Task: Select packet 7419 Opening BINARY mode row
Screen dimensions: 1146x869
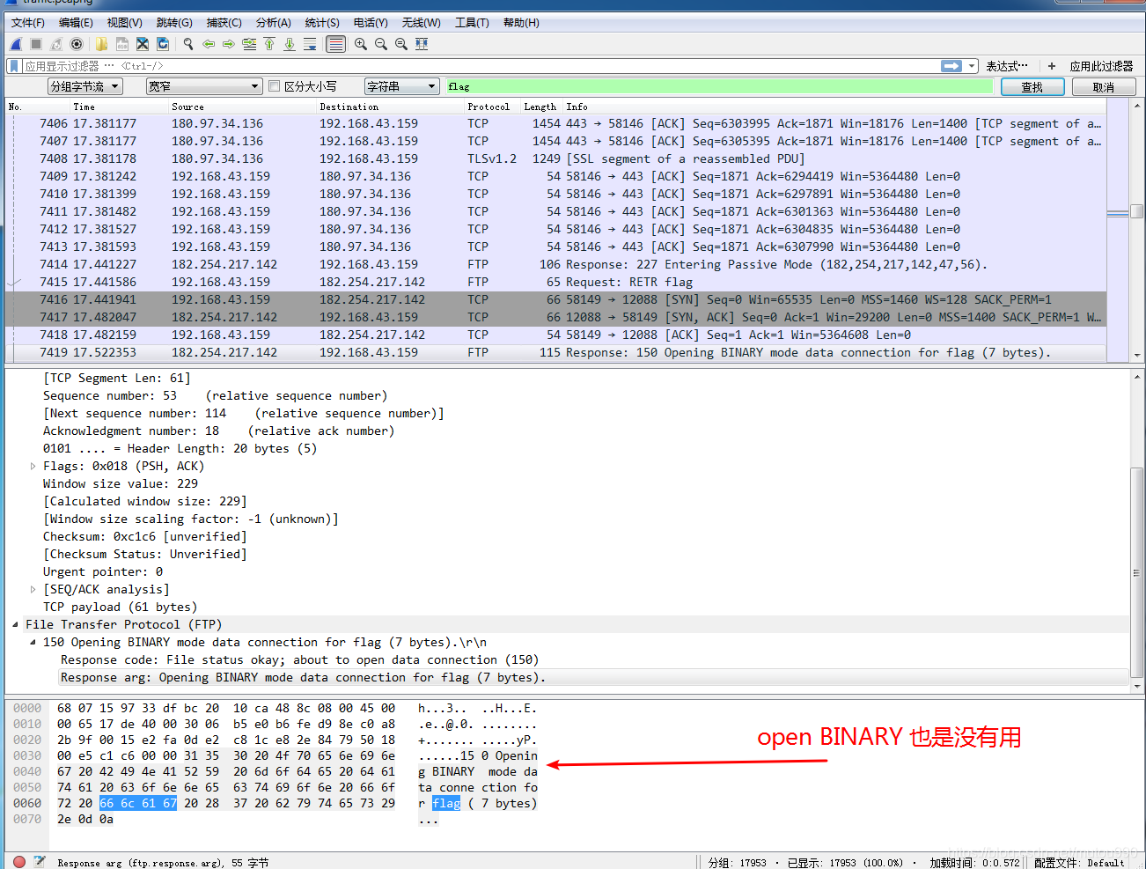Action: [x=555, y=352]
